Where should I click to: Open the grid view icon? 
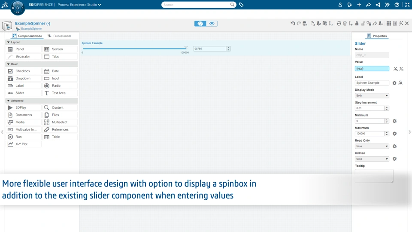click(389, 23)
